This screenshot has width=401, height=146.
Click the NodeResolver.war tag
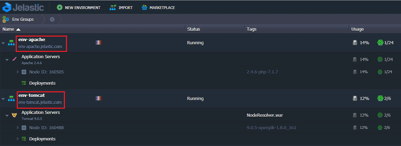click(265, 115)
